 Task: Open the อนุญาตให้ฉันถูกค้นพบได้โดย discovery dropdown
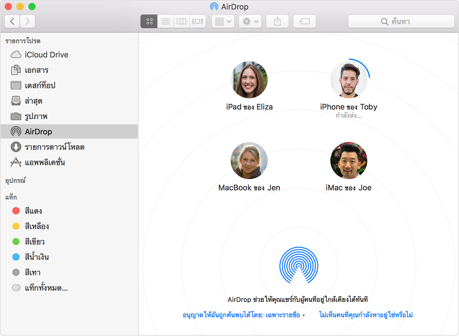click(244, 315)
